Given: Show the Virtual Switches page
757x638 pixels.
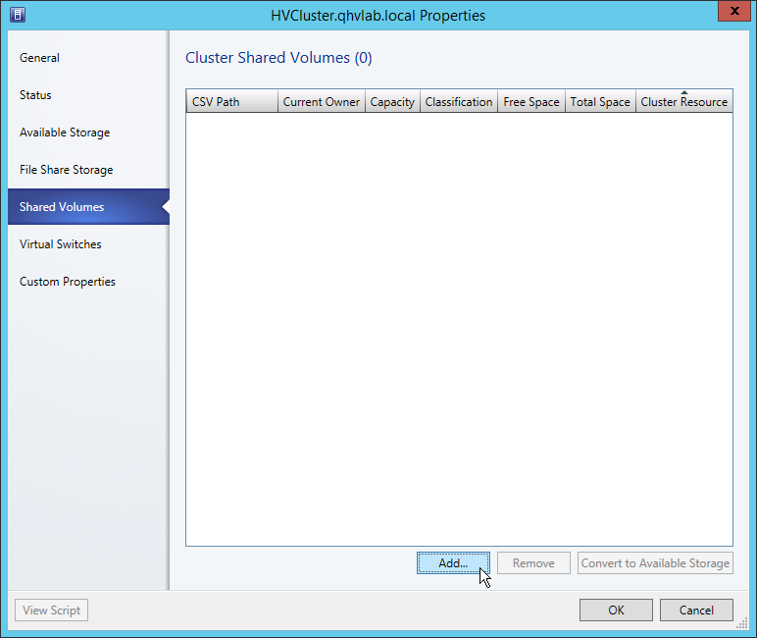Looking at the screenshot, I should [60, 244].
